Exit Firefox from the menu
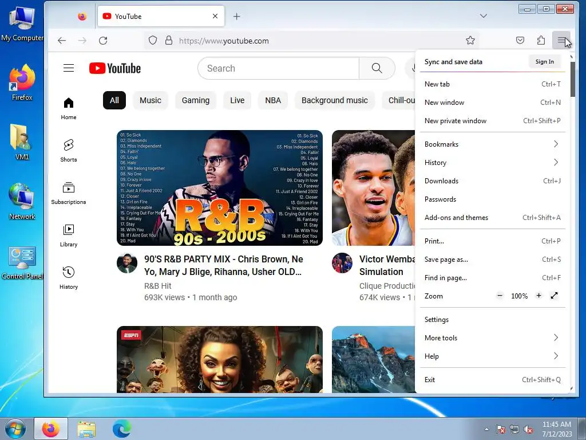This screenshot has width=586, height=440. (x=493, y=379)
